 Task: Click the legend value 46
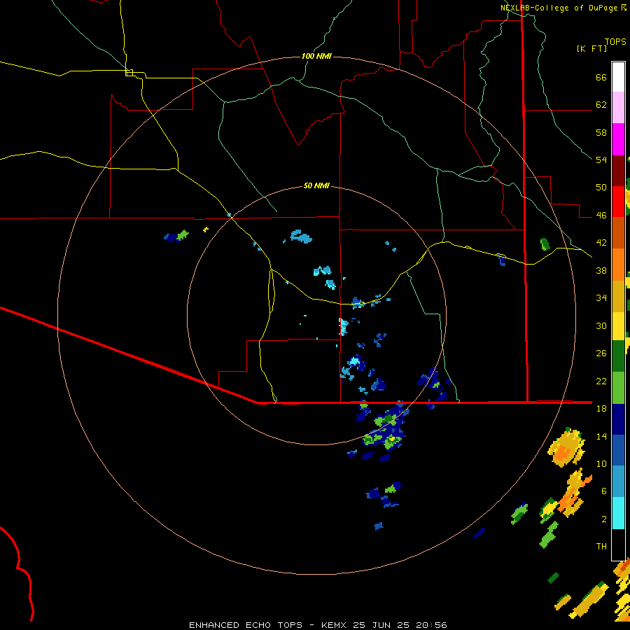pos(601,216)
